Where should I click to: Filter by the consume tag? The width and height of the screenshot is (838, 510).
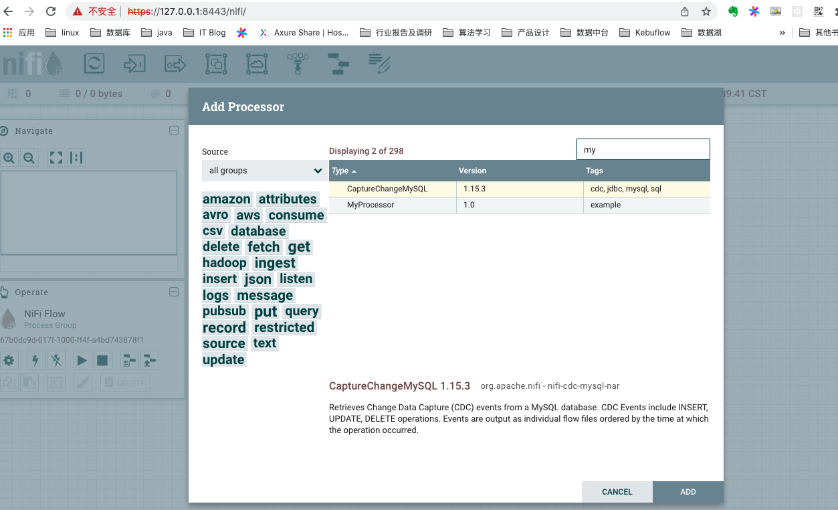tap(296, 215)
